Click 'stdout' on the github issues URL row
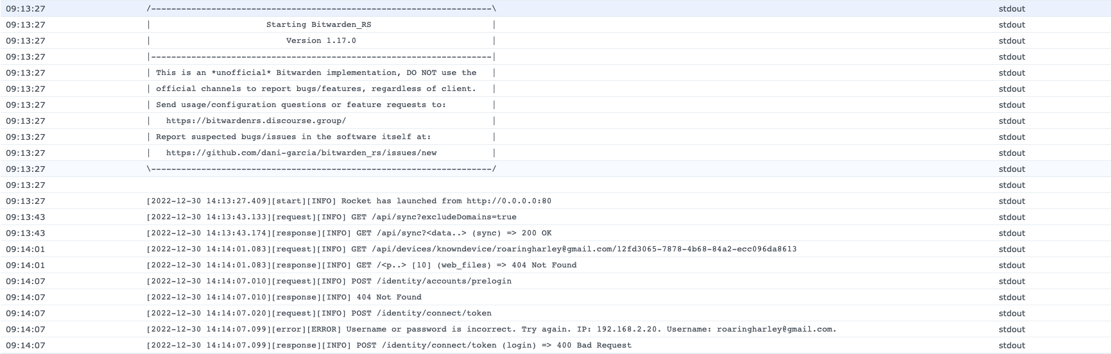The image size is (1111, 354). (1012, 153)
